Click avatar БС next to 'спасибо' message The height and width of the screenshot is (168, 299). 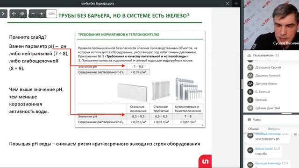coord(250,150)
